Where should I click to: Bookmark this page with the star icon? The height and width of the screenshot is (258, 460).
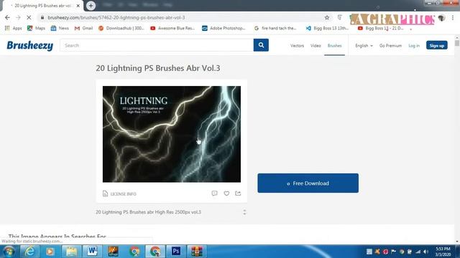click(x=327, y=17)
